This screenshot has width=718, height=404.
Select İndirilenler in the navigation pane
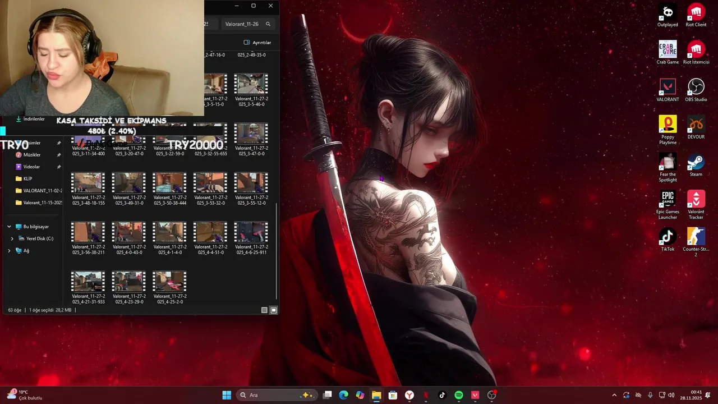(x=31, y=119)
